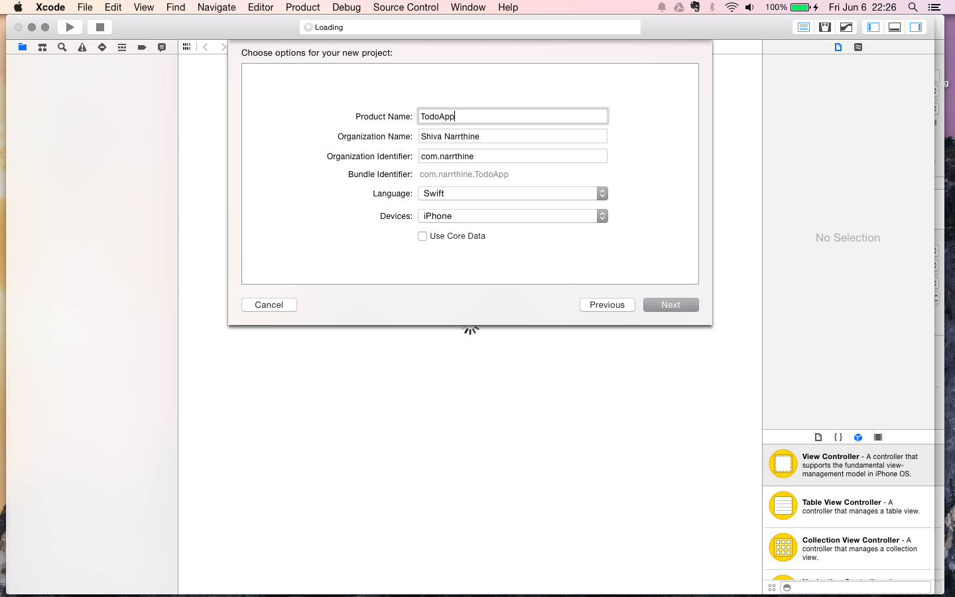Show the File inspector icon
The image size is (955, 597).
point(838,47)
